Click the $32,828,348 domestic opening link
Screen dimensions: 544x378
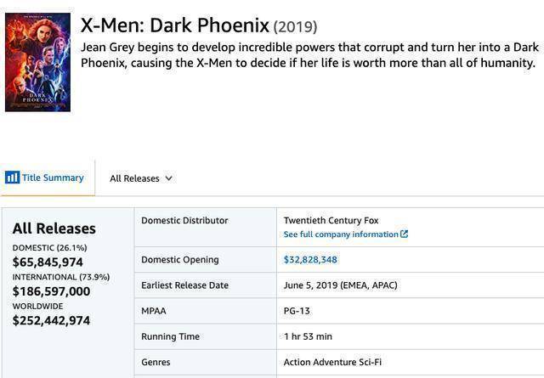click(x=310, y=260)
